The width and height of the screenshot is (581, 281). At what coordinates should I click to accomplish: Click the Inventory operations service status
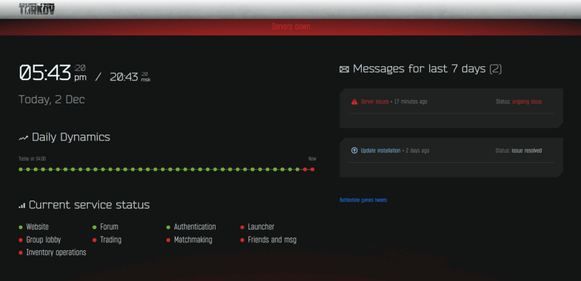tap(56, 253)
